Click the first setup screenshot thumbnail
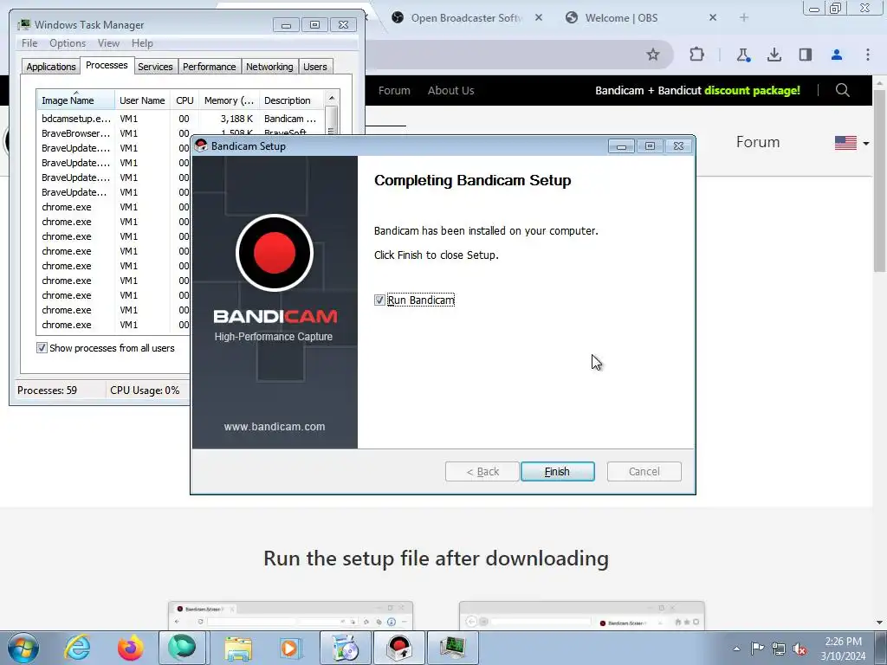Viewport: 887px width, 665px height. (290, 616)
